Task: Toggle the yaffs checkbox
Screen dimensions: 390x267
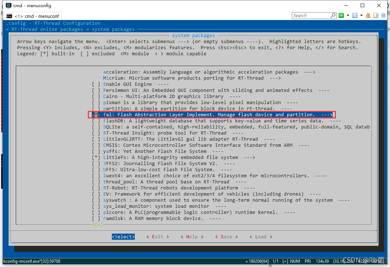Action: click(x=96, y=151)
